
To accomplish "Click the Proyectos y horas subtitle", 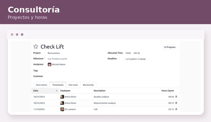I will click(27, 17).
